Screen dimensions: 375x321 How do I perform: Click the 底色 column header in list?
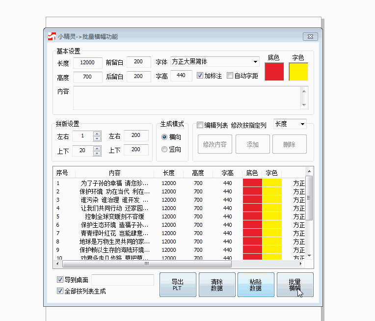click(x=252, y=173)
